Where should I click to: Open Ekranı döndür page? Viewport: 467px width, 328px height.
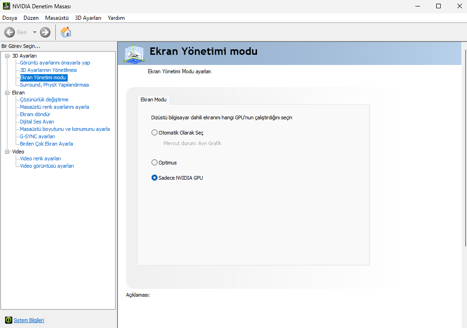point(35,114)
